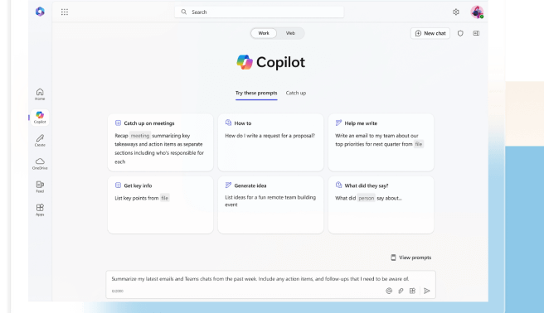Choose the Get key info prompt card
The image size is (544, 313).
[x=160, y=205]
